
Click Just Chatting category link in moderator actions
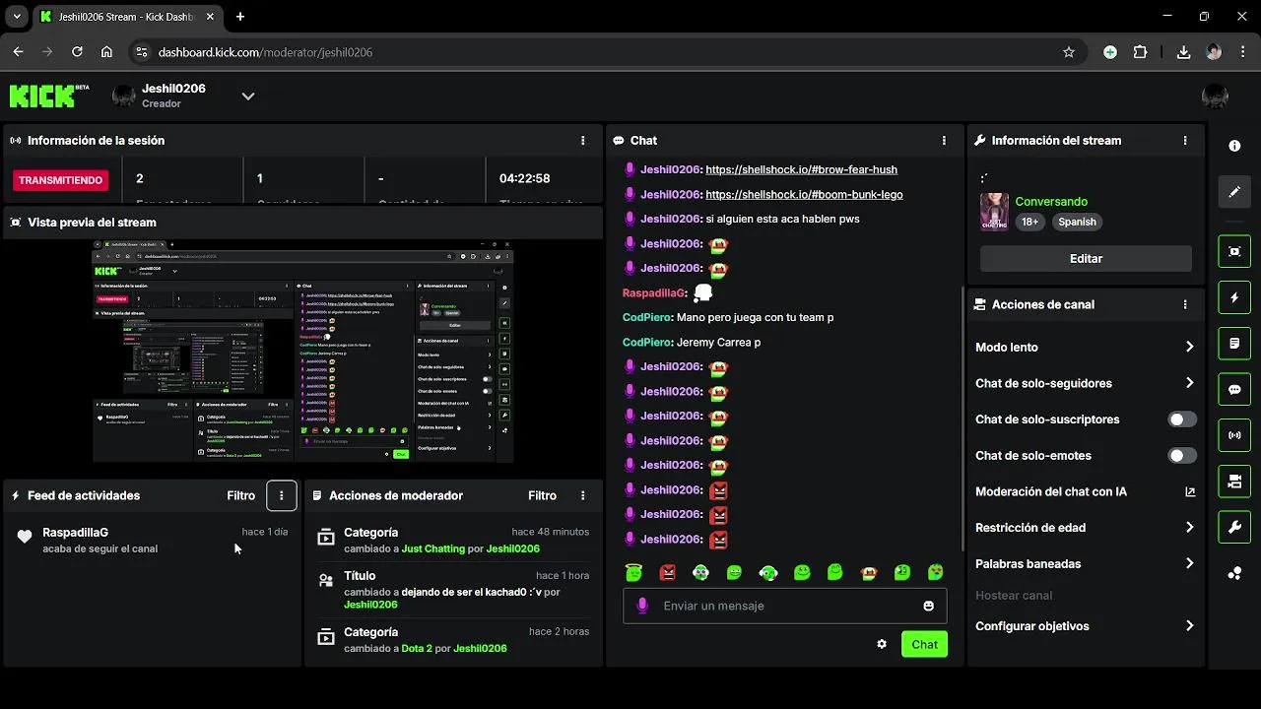click(x=432, y=548)
